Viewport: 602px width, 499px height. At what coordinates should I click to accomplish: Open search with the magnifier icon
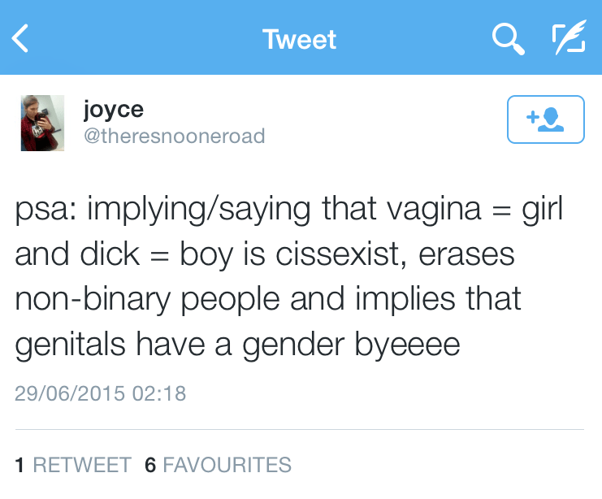coord(508,38)
